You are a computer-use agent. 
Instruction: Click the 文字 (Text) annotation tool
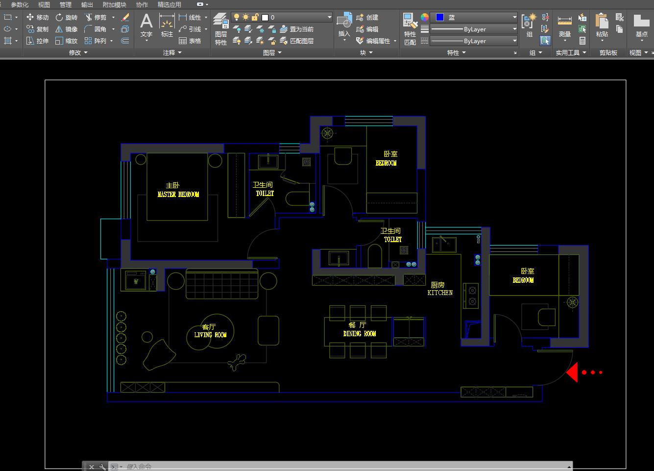pyautogui.click(x=146, y=26)
